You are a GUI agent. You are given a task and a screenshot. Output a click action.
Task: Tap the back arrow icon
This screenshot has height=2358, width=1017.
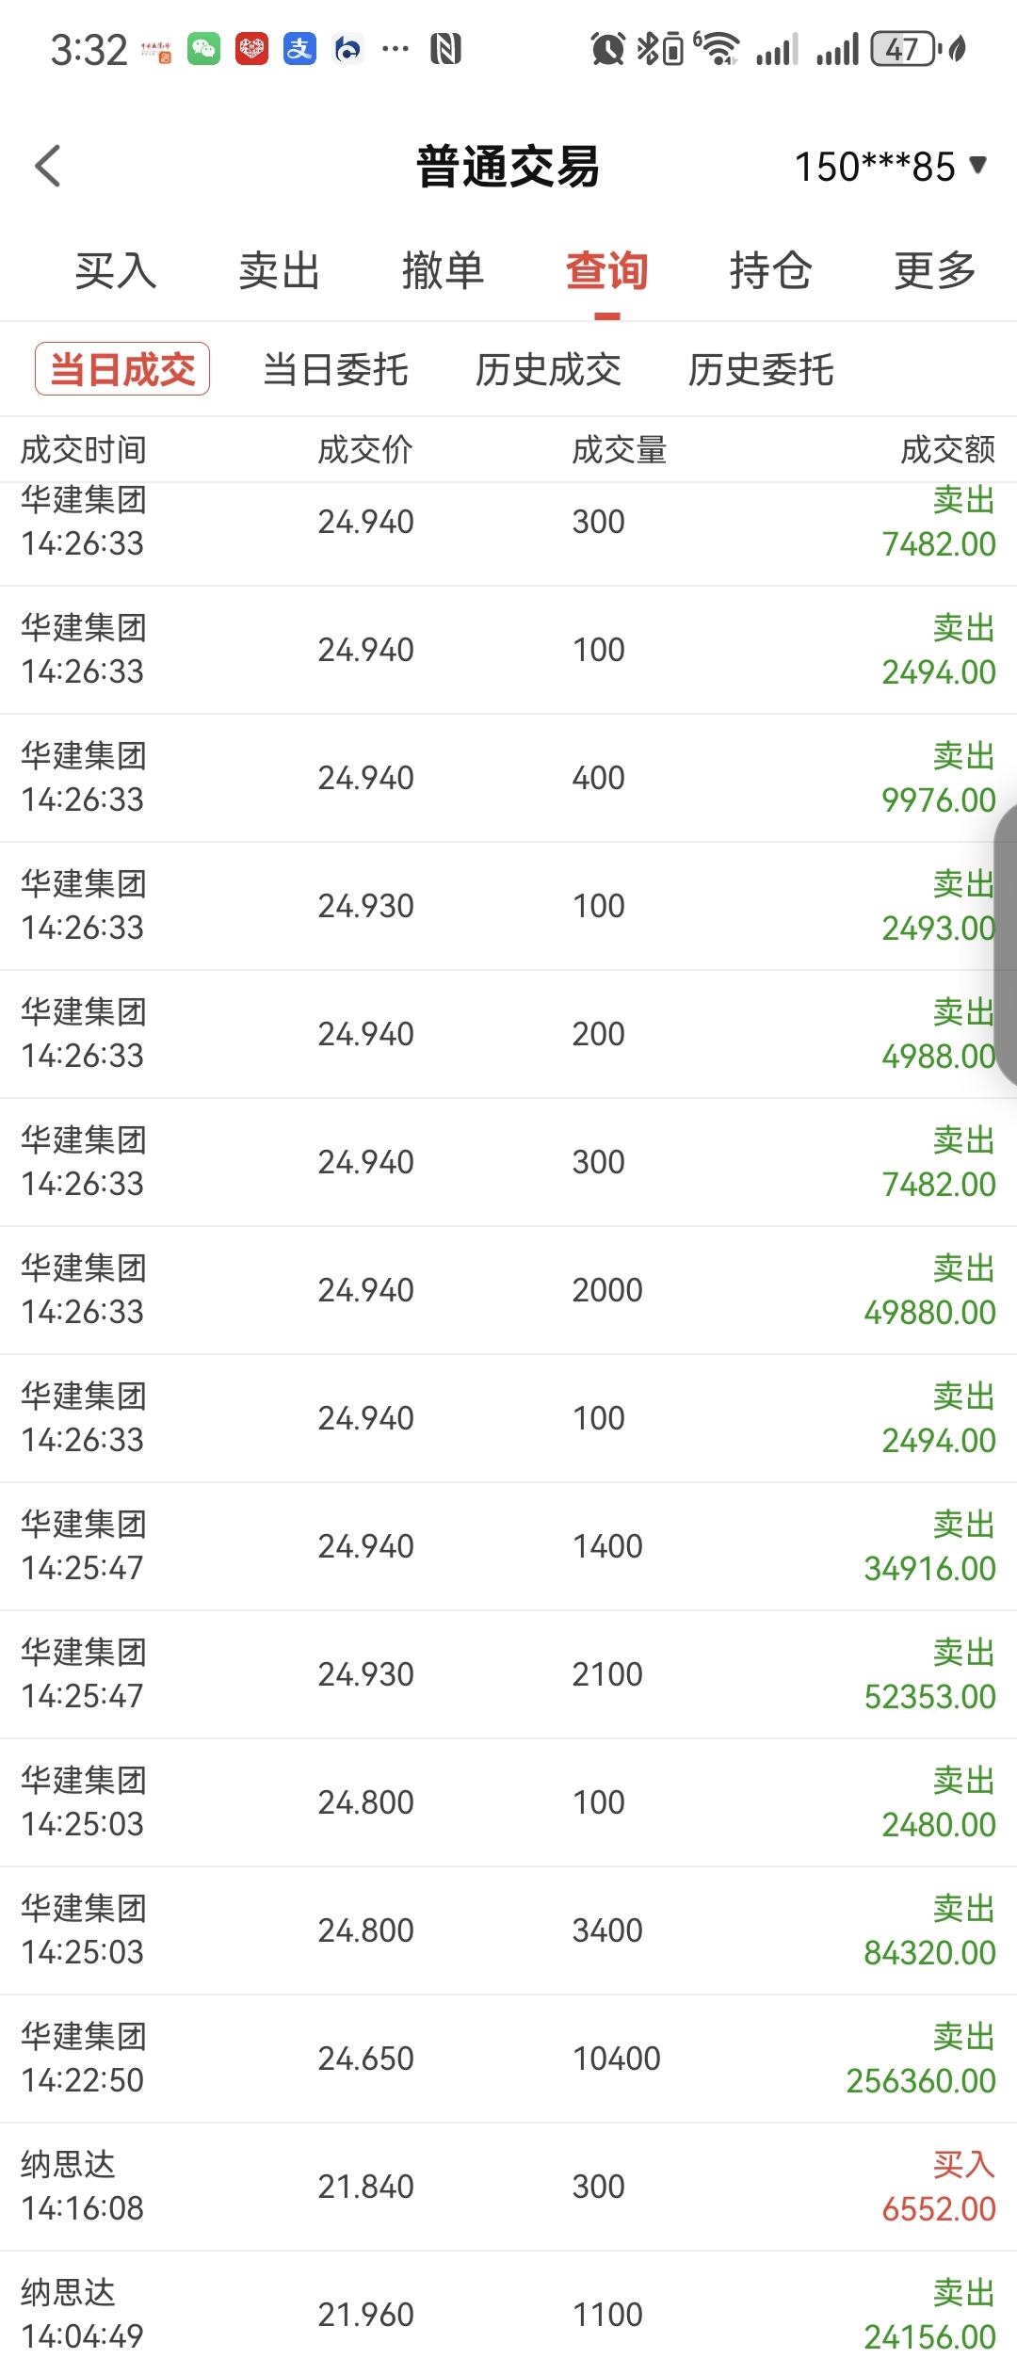pyautogui.click(x=48, y=167)
